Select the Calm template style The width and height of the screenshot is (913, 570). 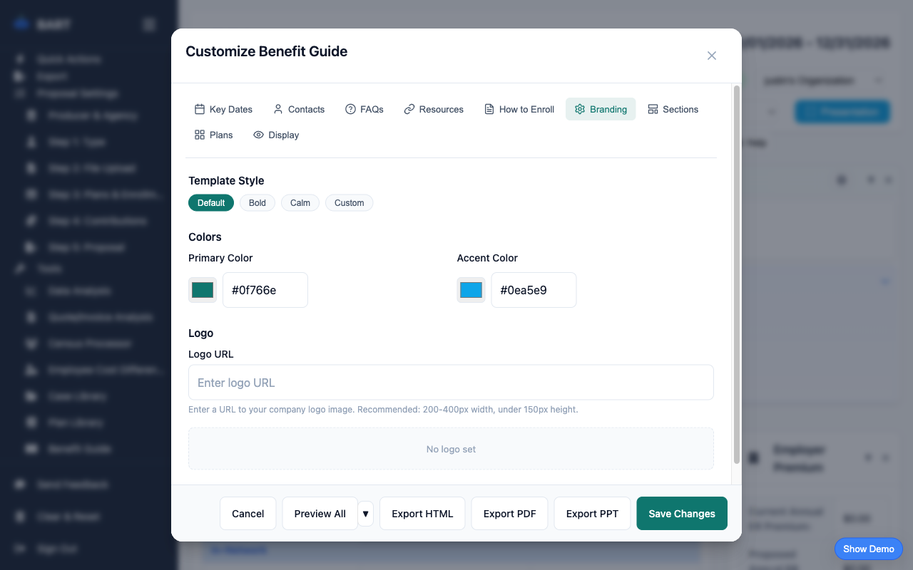coord(300,202)
